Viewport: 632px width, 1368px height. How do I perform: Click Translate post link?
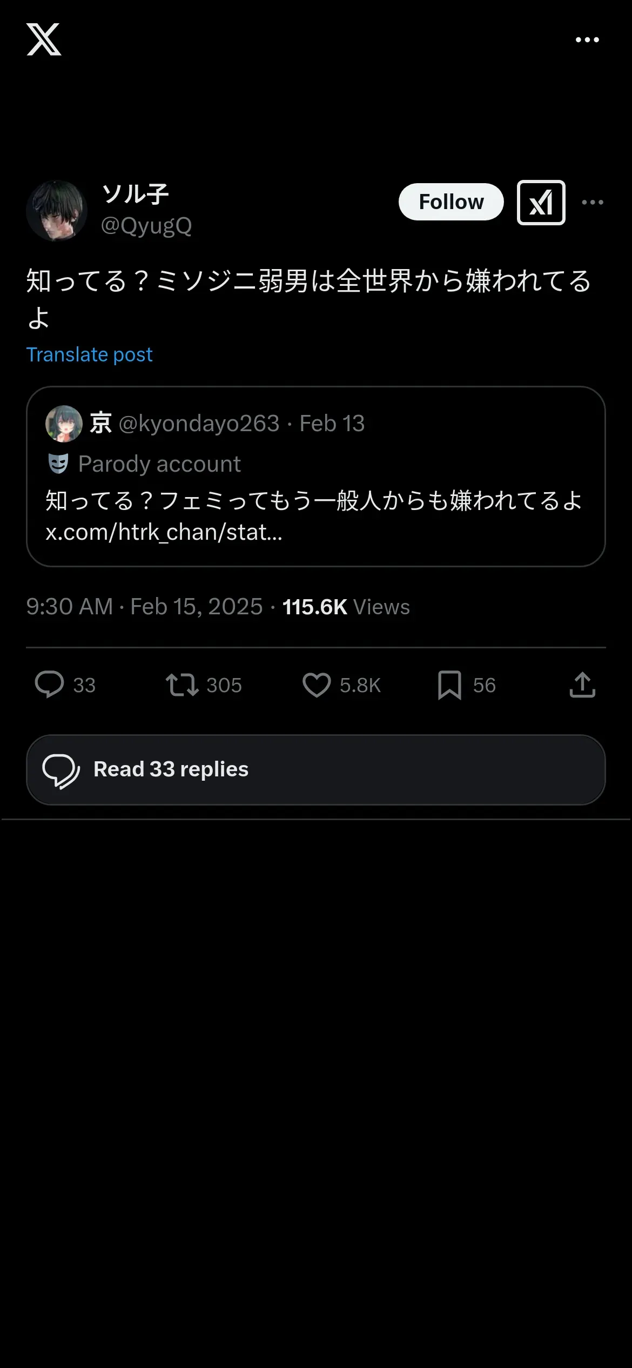(89, 354)
